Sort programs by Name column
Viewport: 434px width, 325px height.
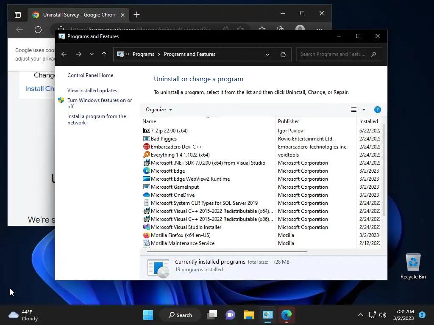[208, 121]
